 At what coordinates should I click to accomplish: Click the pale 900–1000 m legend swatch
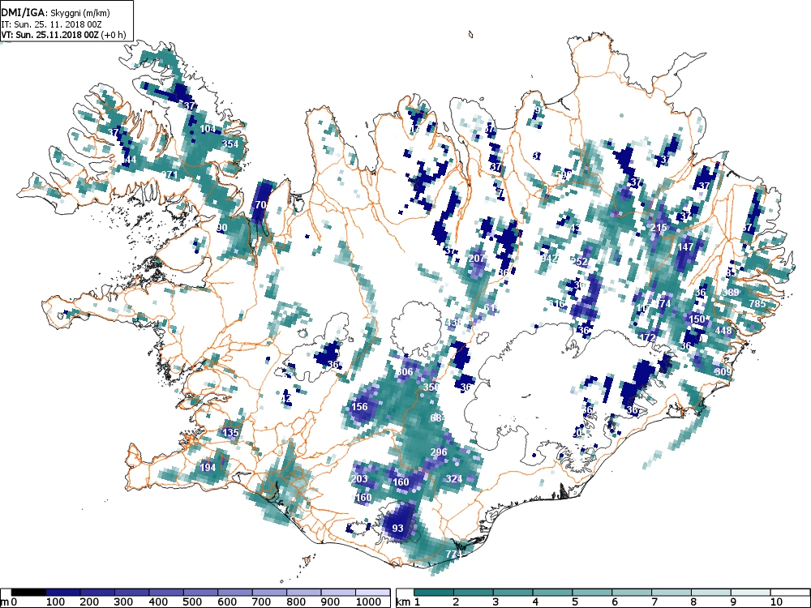click(338, 593)
